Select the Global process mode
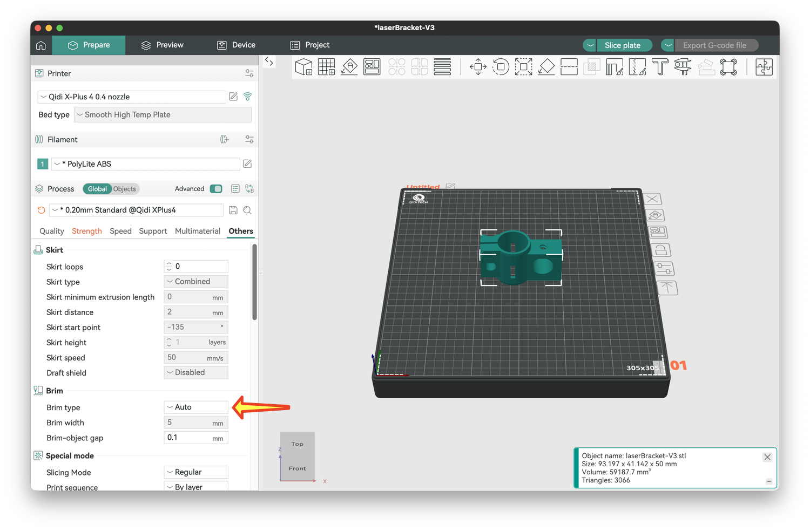 click(x=97, y=189)
